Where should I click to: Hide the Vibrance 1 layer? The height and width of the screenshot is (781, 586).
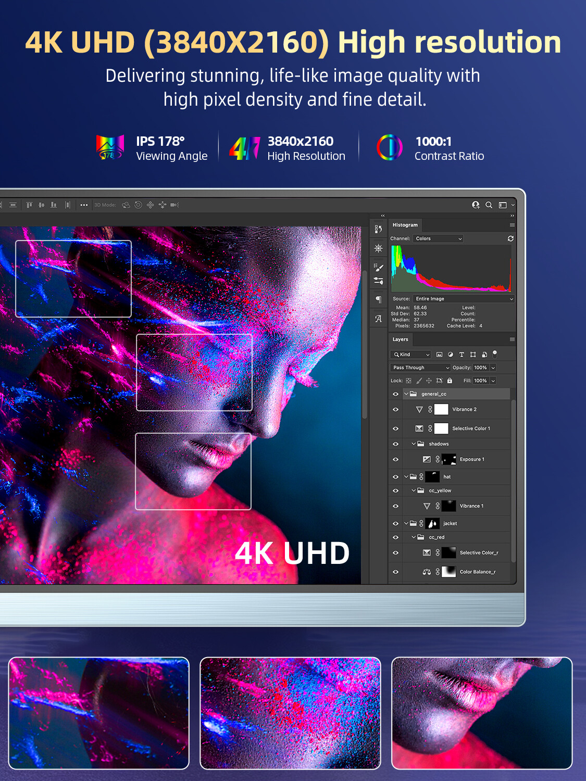(395, 506)
